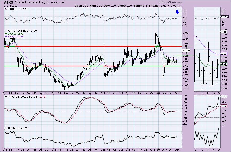This screenshot has height=152, width=231.
Task: Click the 22.1% annotation label
Action: 186,51
